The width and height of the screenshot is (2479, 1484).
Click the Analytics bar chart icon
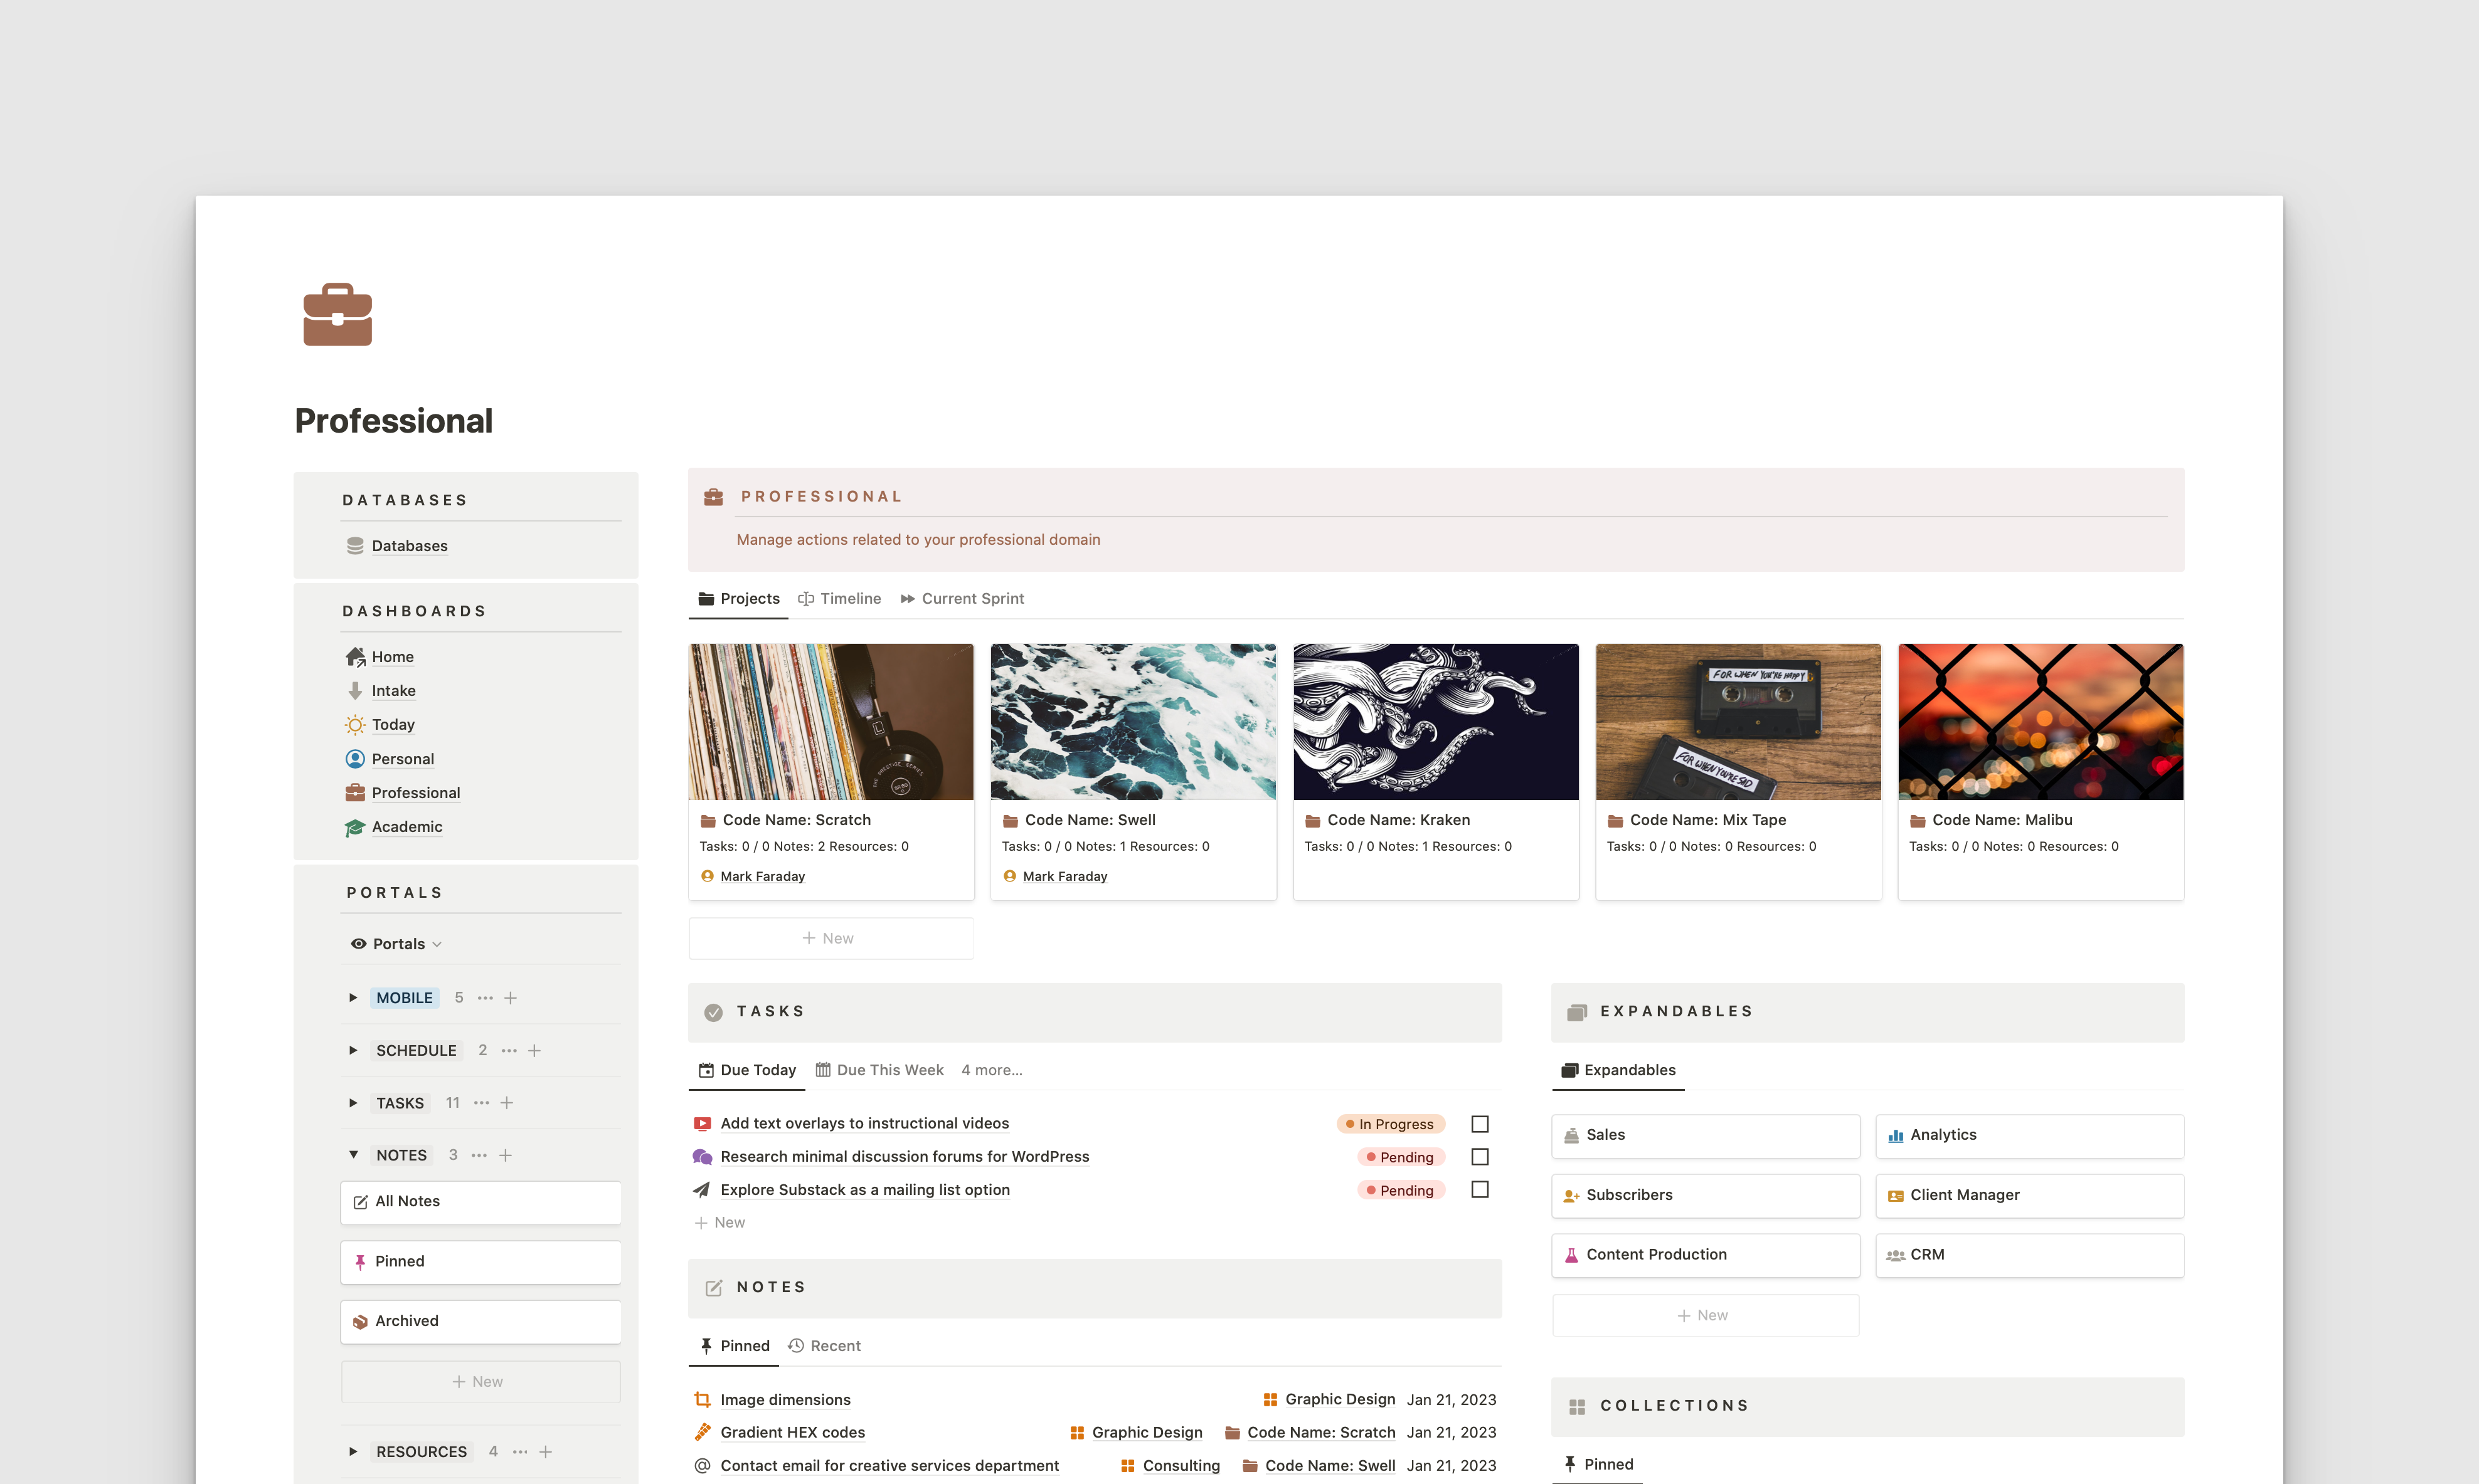[x=1895, y=1135]
